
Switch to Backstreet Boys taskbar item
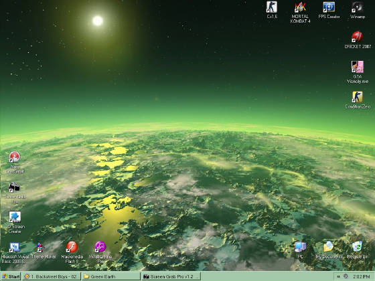[52, 276]
